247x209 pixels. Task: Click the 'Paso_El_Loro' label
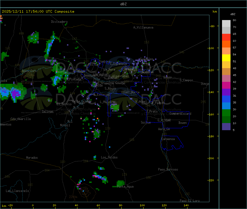point(190,201)
